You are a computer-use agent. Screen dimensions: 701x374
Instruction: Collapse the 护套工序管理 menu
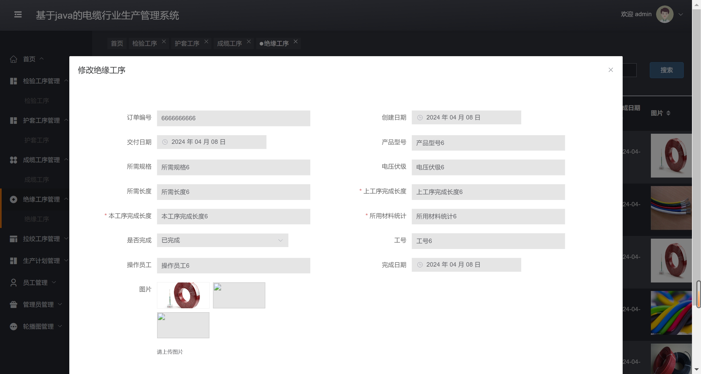pyautogui.click(x=66, y=120)
